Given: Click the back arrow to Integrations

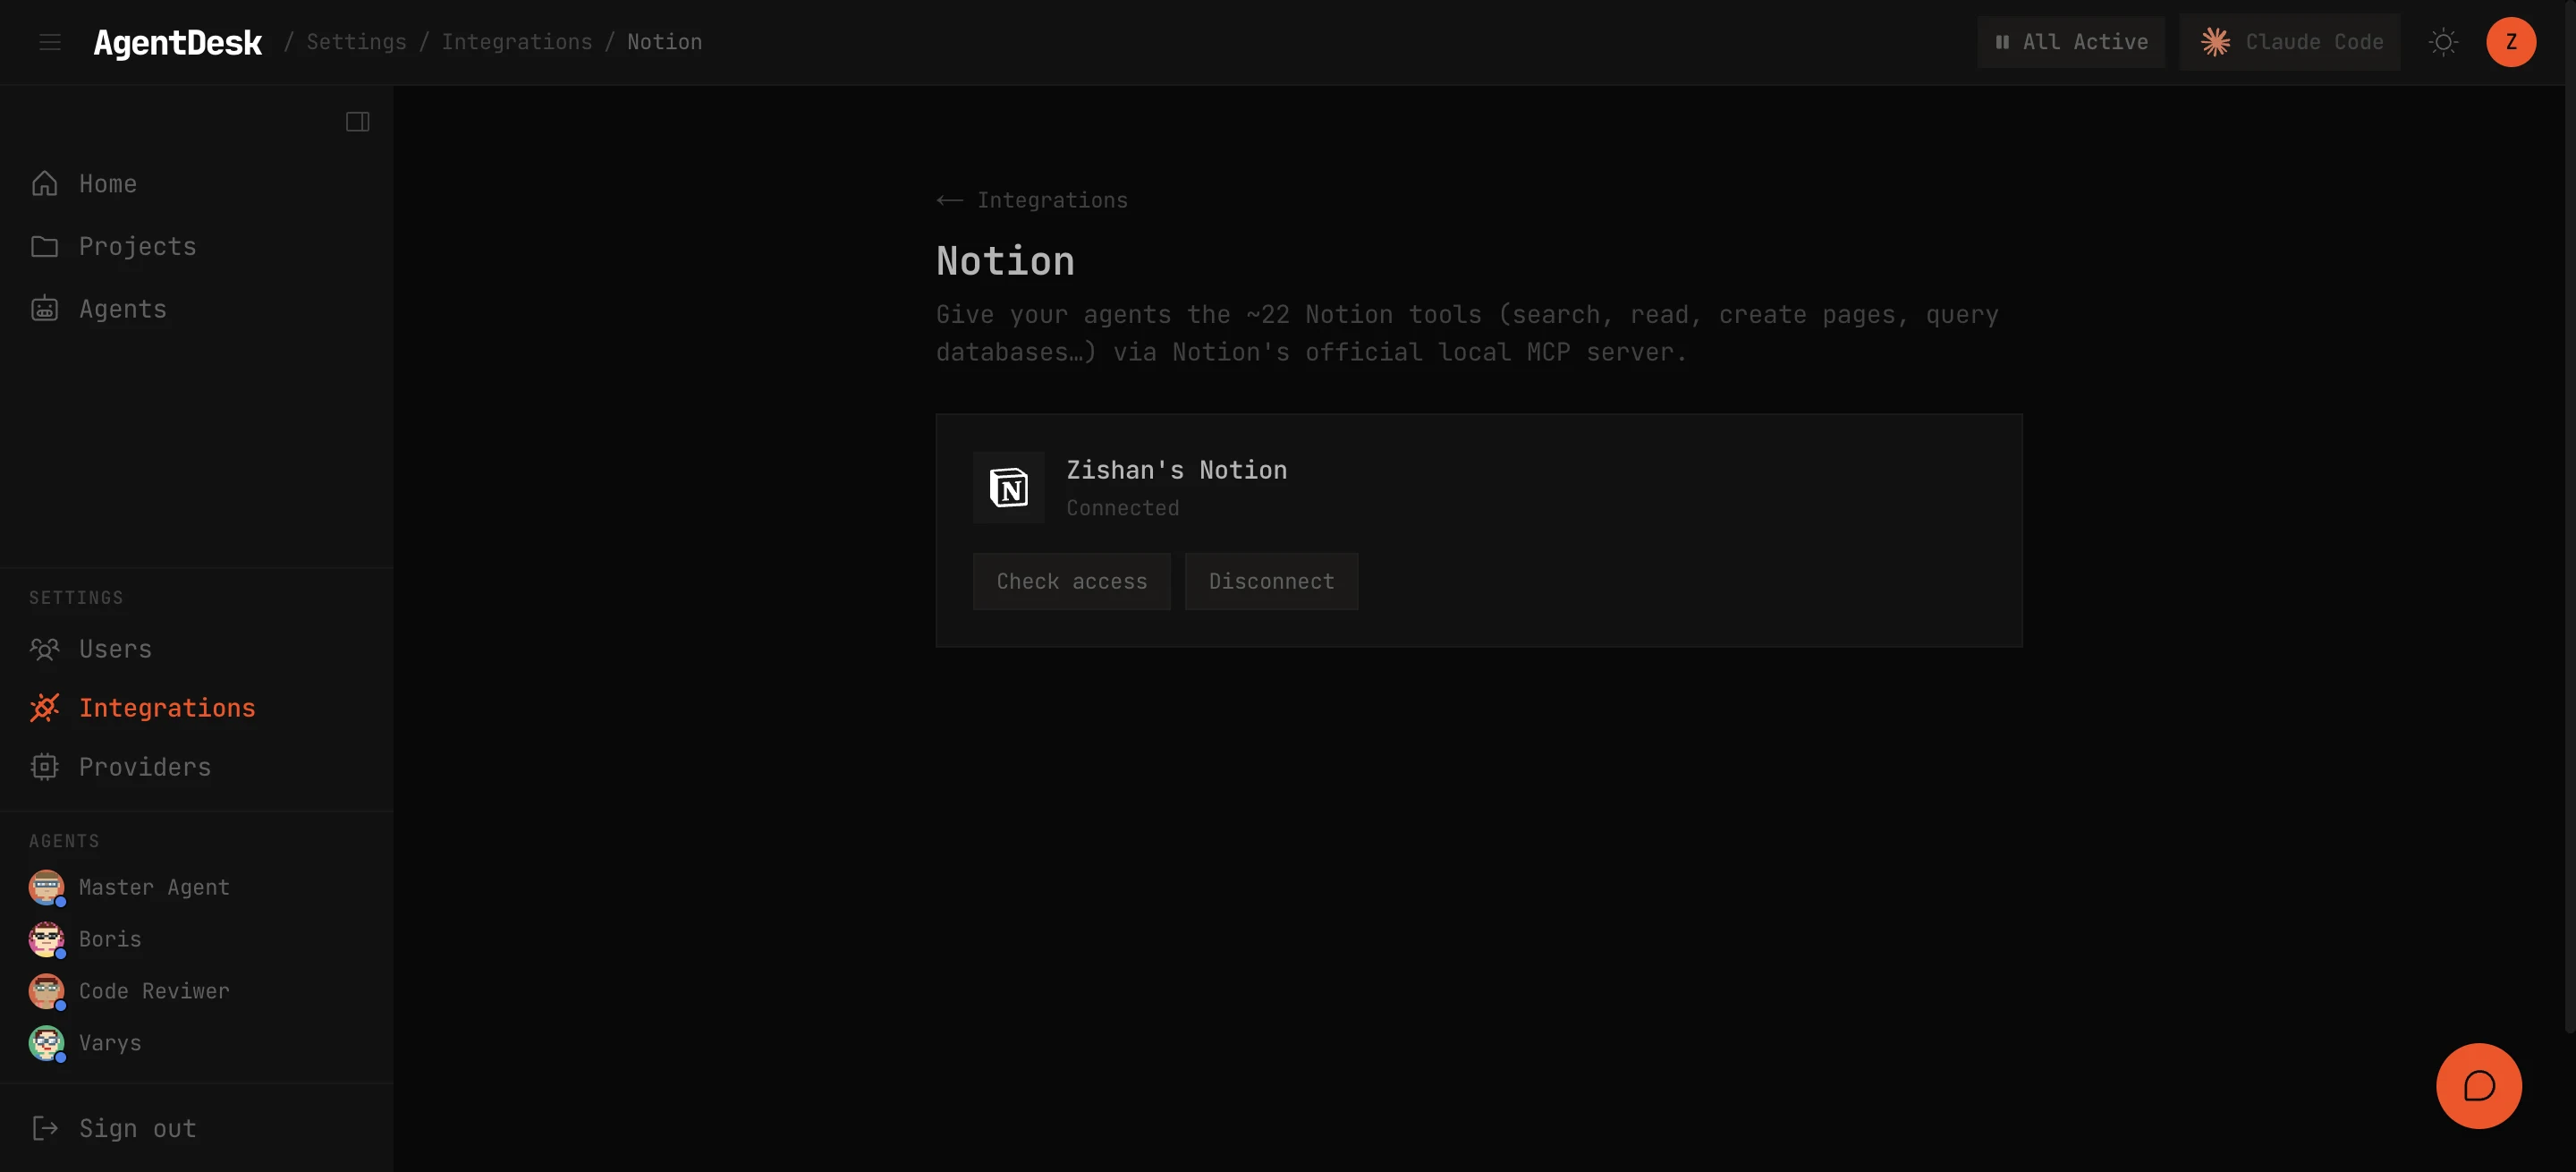Looking at the screenshot, I should pos(949,201).
